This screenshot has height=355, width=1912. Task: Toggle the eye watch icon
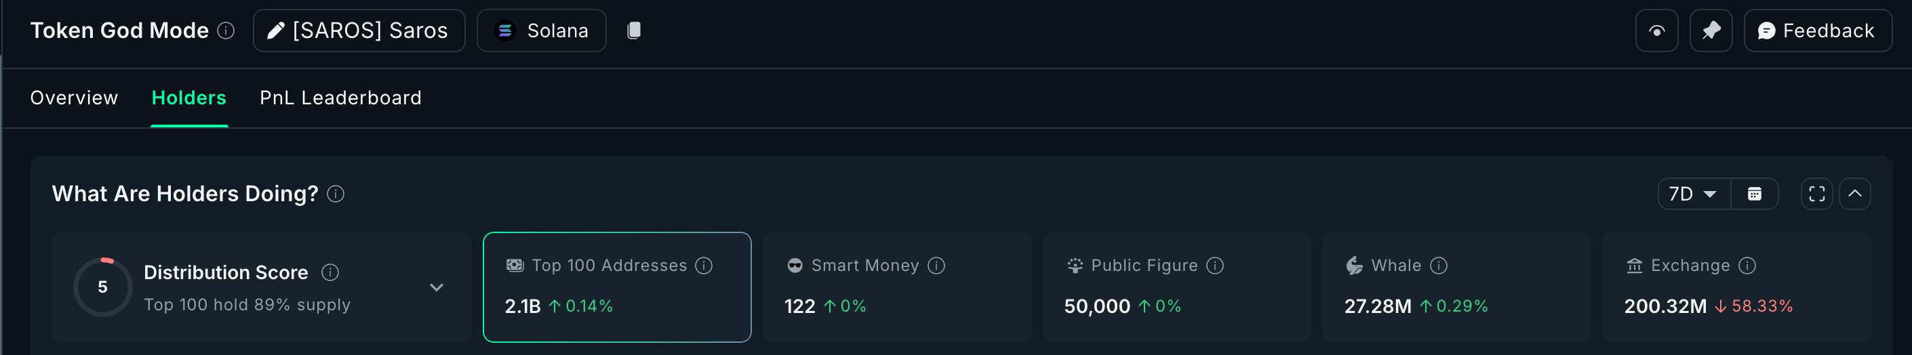click(1656, 30)
